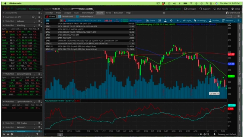Select HOOD row in watchlist
The height and width of the screenshot is (138, 245).
click(20, 43)
